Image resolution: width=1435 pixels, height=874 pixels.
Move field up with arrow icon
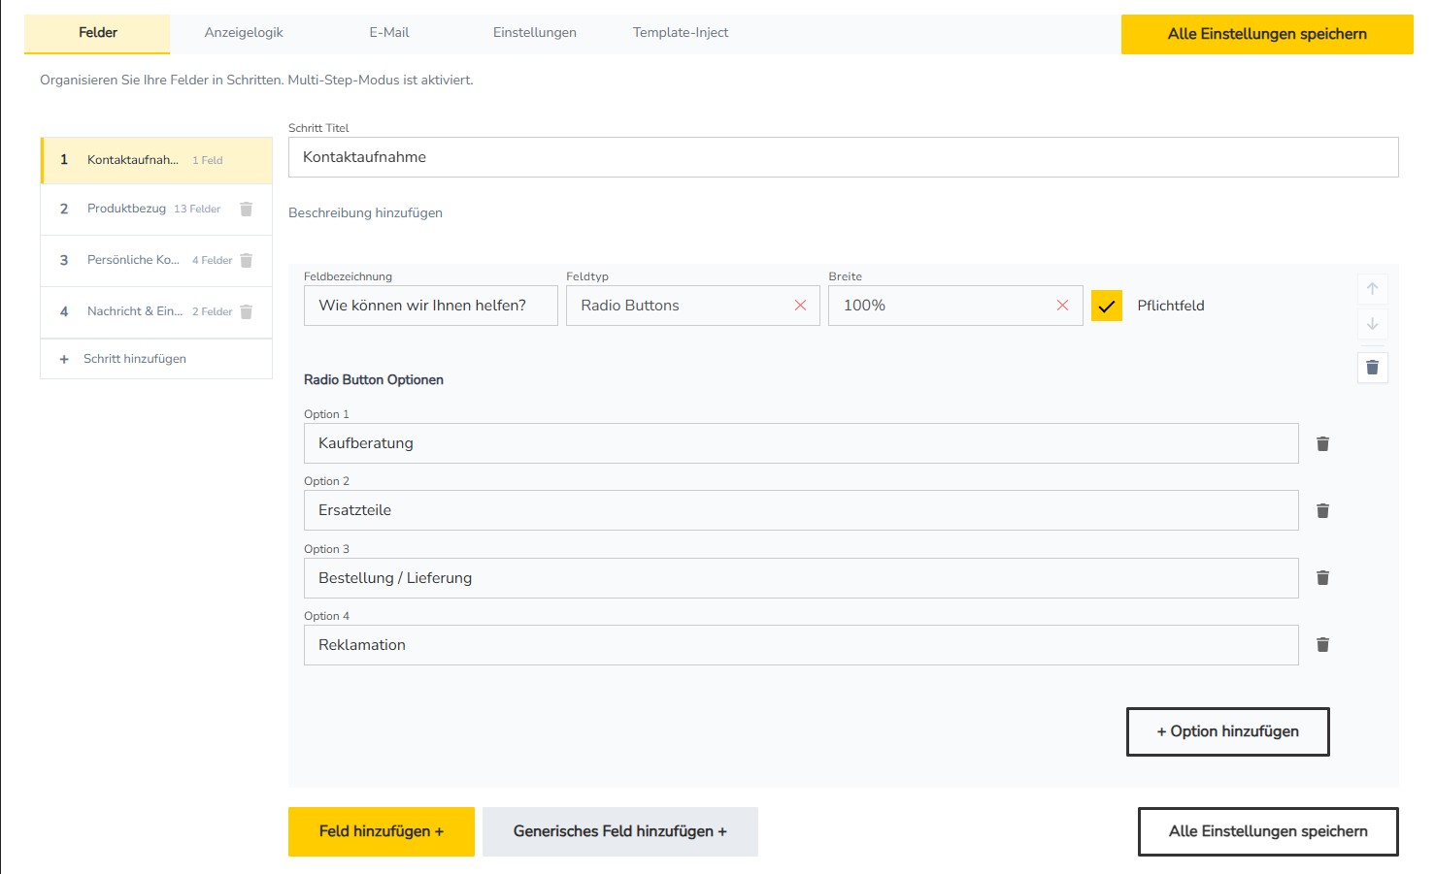(x=1372, y=288)
